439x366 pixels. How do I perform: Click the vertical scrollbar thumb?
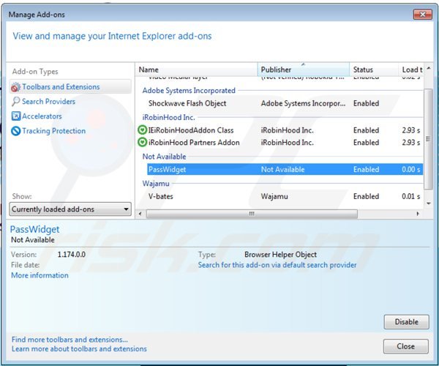(428, 139)
